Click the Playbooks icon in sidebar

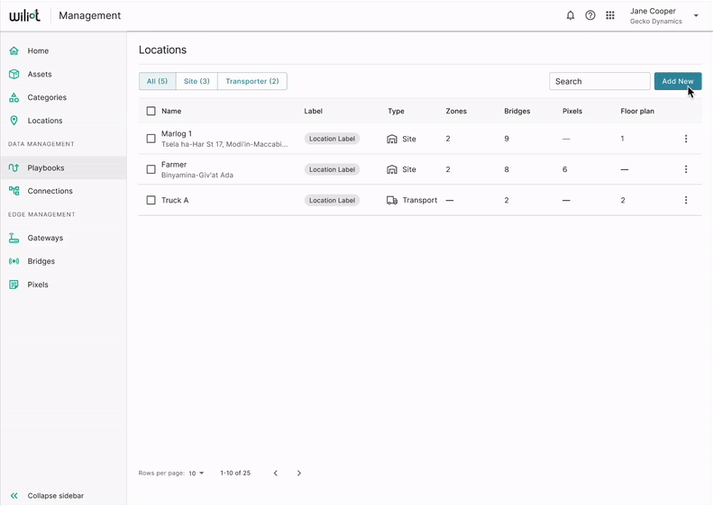point(14,167)
